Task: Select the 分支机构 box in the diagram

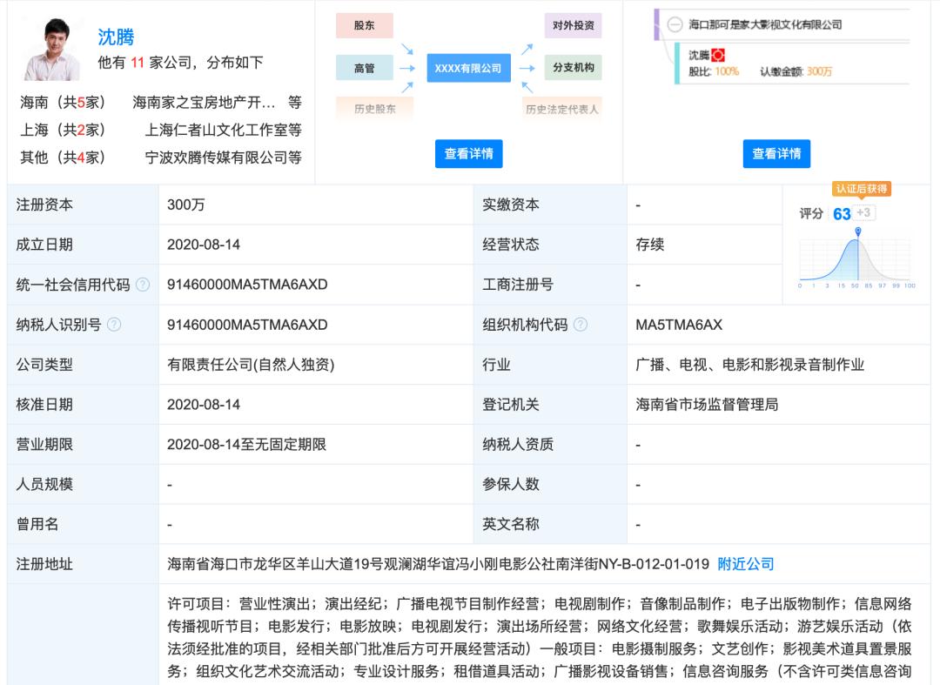Action: (x=573, y=67)
